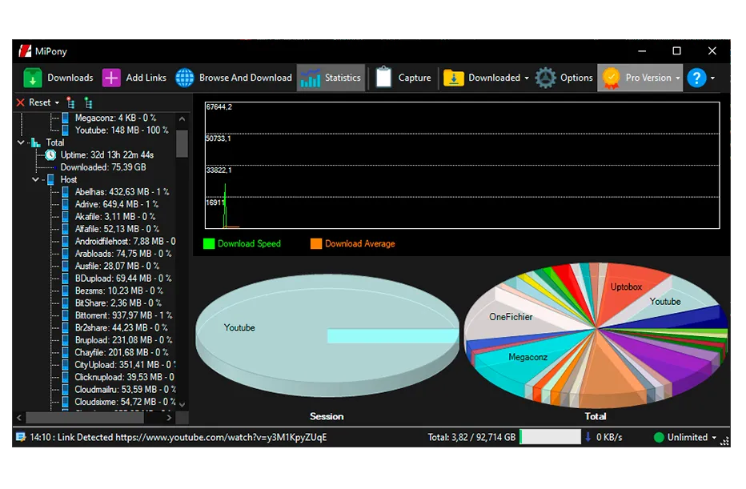The width and height of the screenshot is (746, 489).
Task: Click the Uptime clock icon
Action: 50,154
